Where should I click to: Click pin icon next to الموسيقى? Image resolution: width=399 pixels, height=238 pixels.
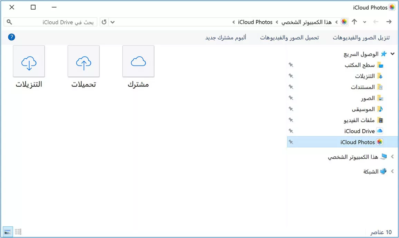[291, 109]
